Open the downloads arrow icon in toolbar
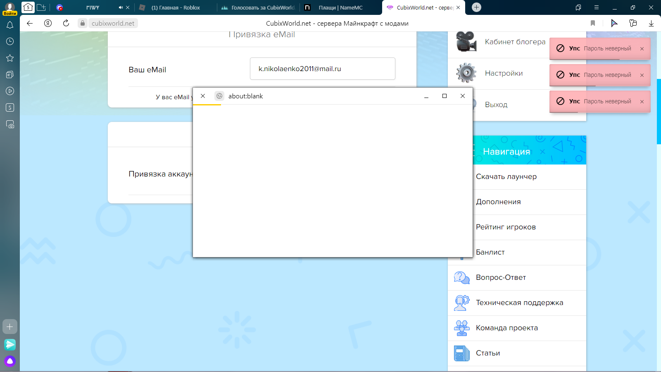Viewport: 661px width, 372px height. pyautogui.click(x=651, y=24)
